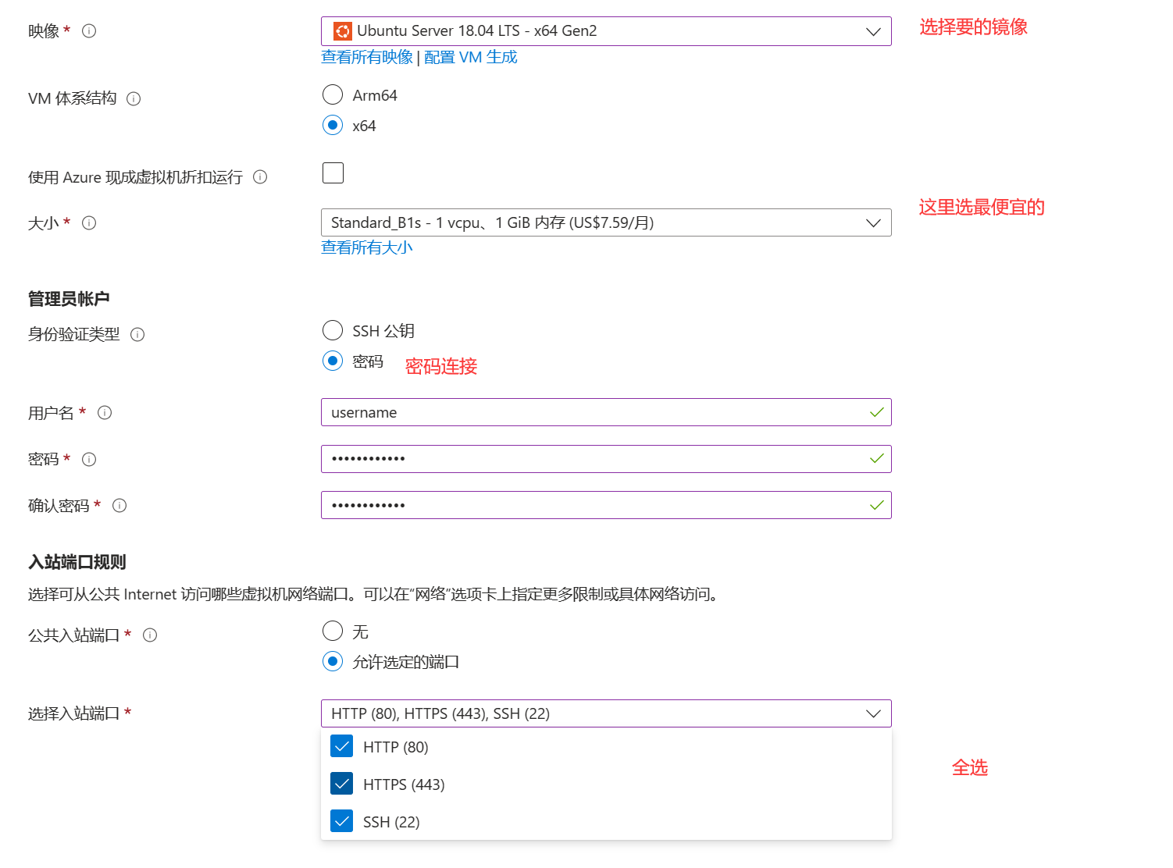Click the 管理员帐户 section heading

69,299
